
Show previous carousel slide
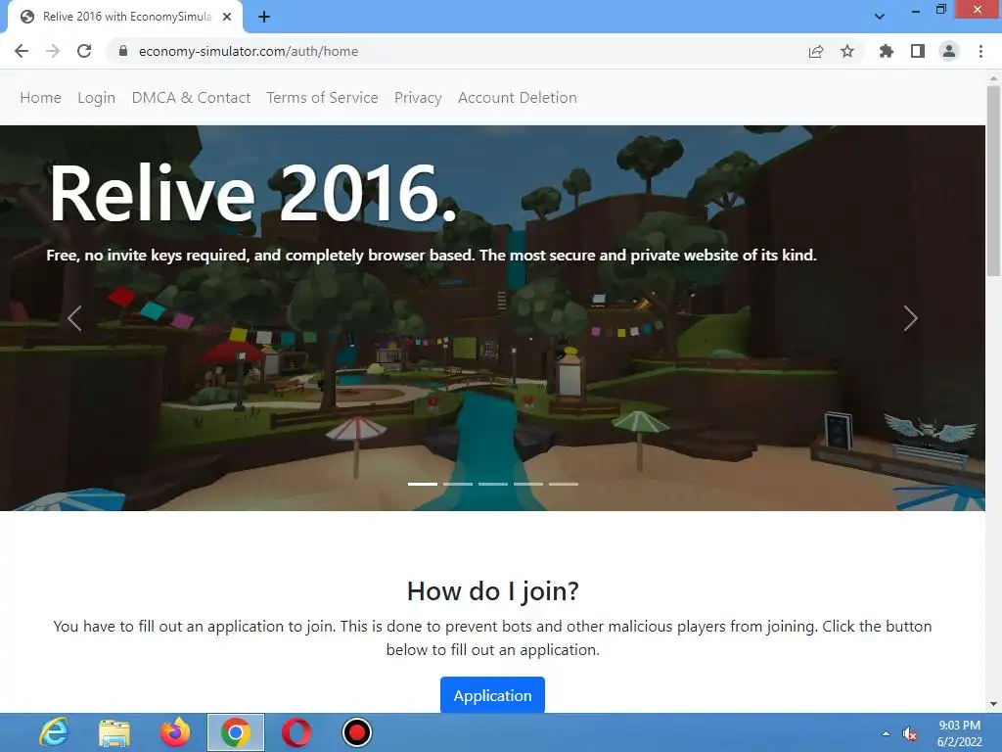[x=74, y=318]
